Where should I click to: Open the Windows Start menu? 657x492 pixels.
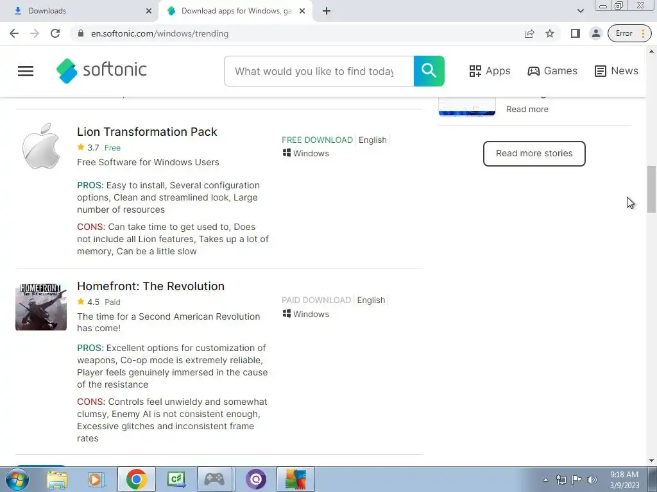coord(17,479)
